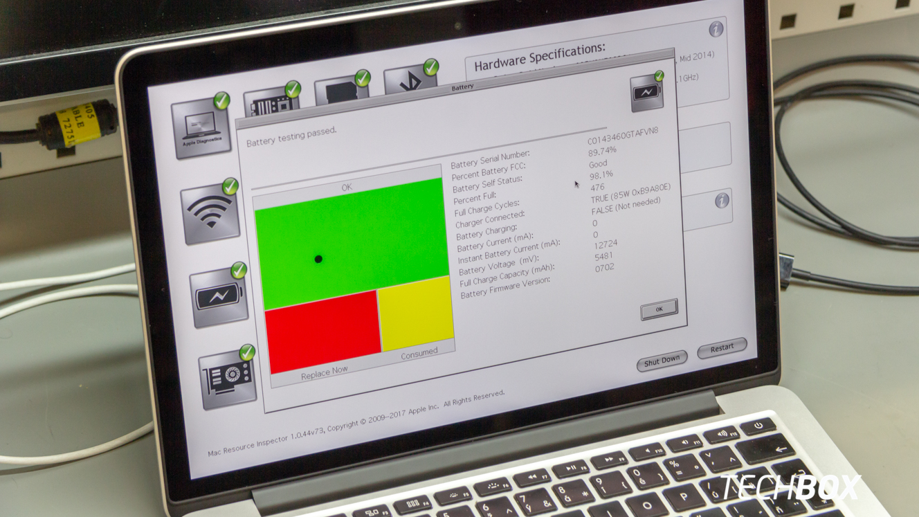Click the "Battery" dialog title
Screen dimensions: 919x517
pos(462,87)
